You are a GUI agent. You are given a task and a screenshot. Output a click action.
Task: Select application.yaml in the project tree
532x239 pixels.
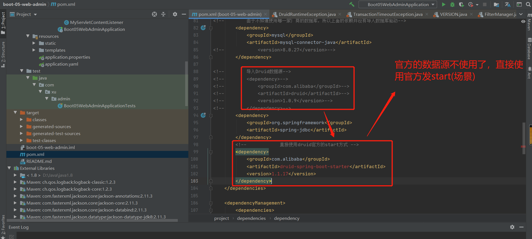point(61,64)
